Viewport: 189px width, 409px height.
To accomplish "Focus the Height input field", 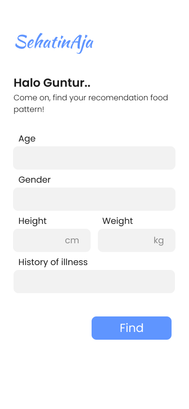I will coord(52,240).
